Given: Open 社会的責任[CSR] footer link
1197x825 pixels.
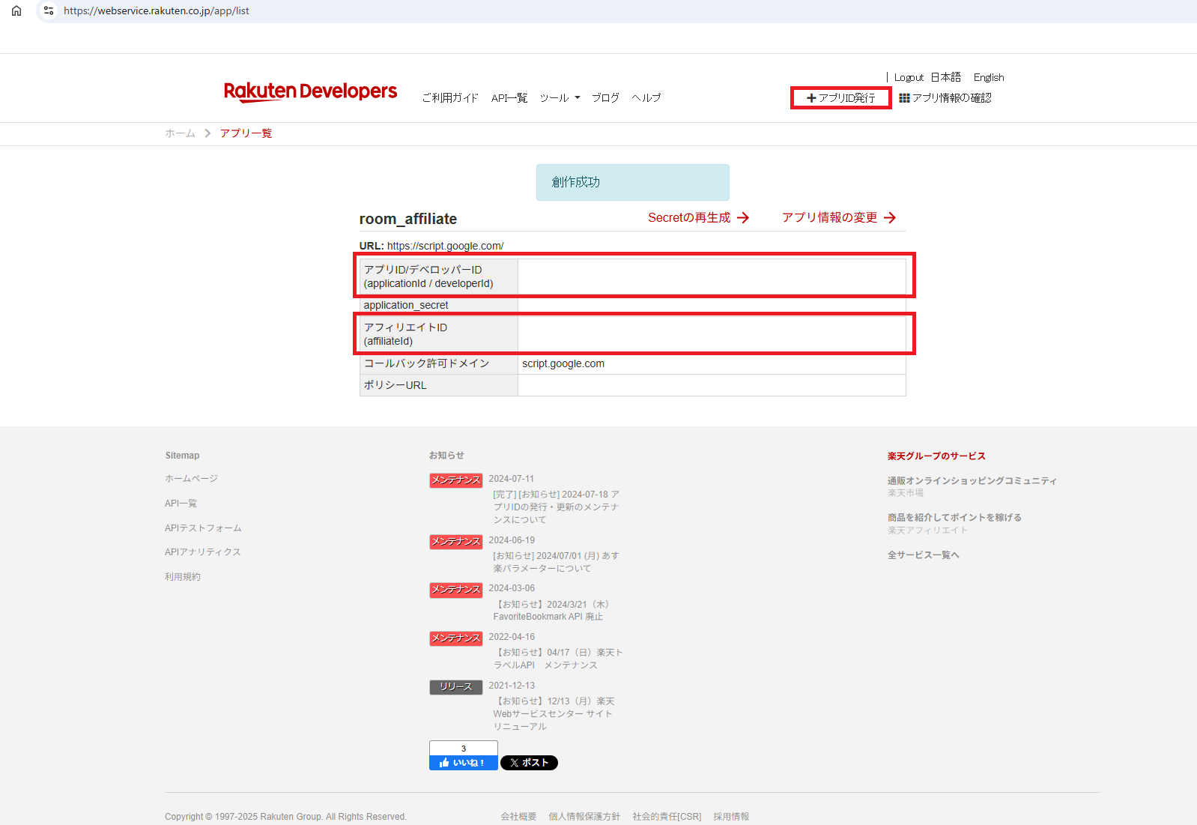Looking at the screenshot, I should [667, 817].
